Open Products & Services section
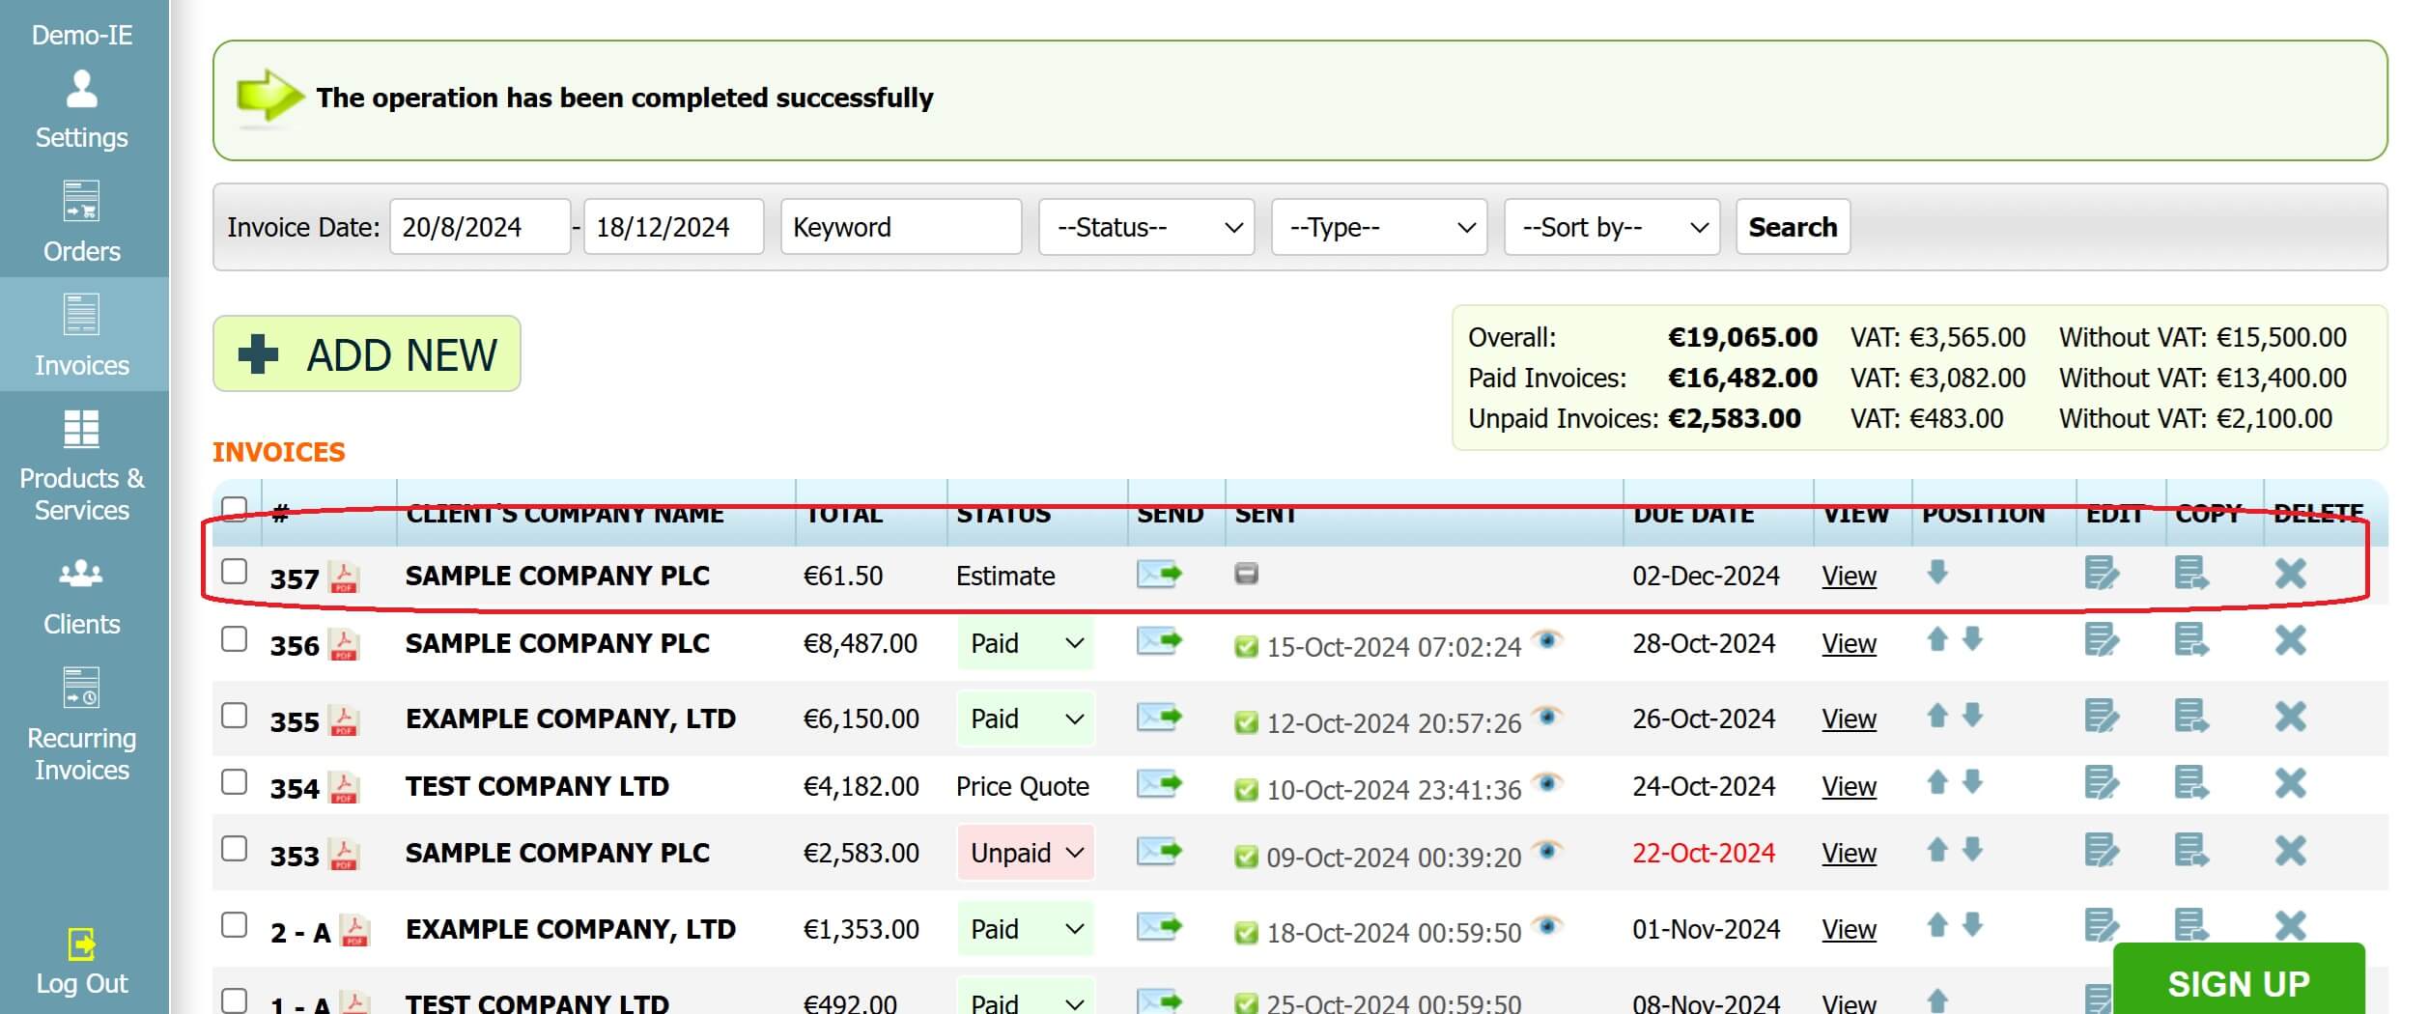The width and height of the screenshot is (2429, 1014). click(82, 467)
